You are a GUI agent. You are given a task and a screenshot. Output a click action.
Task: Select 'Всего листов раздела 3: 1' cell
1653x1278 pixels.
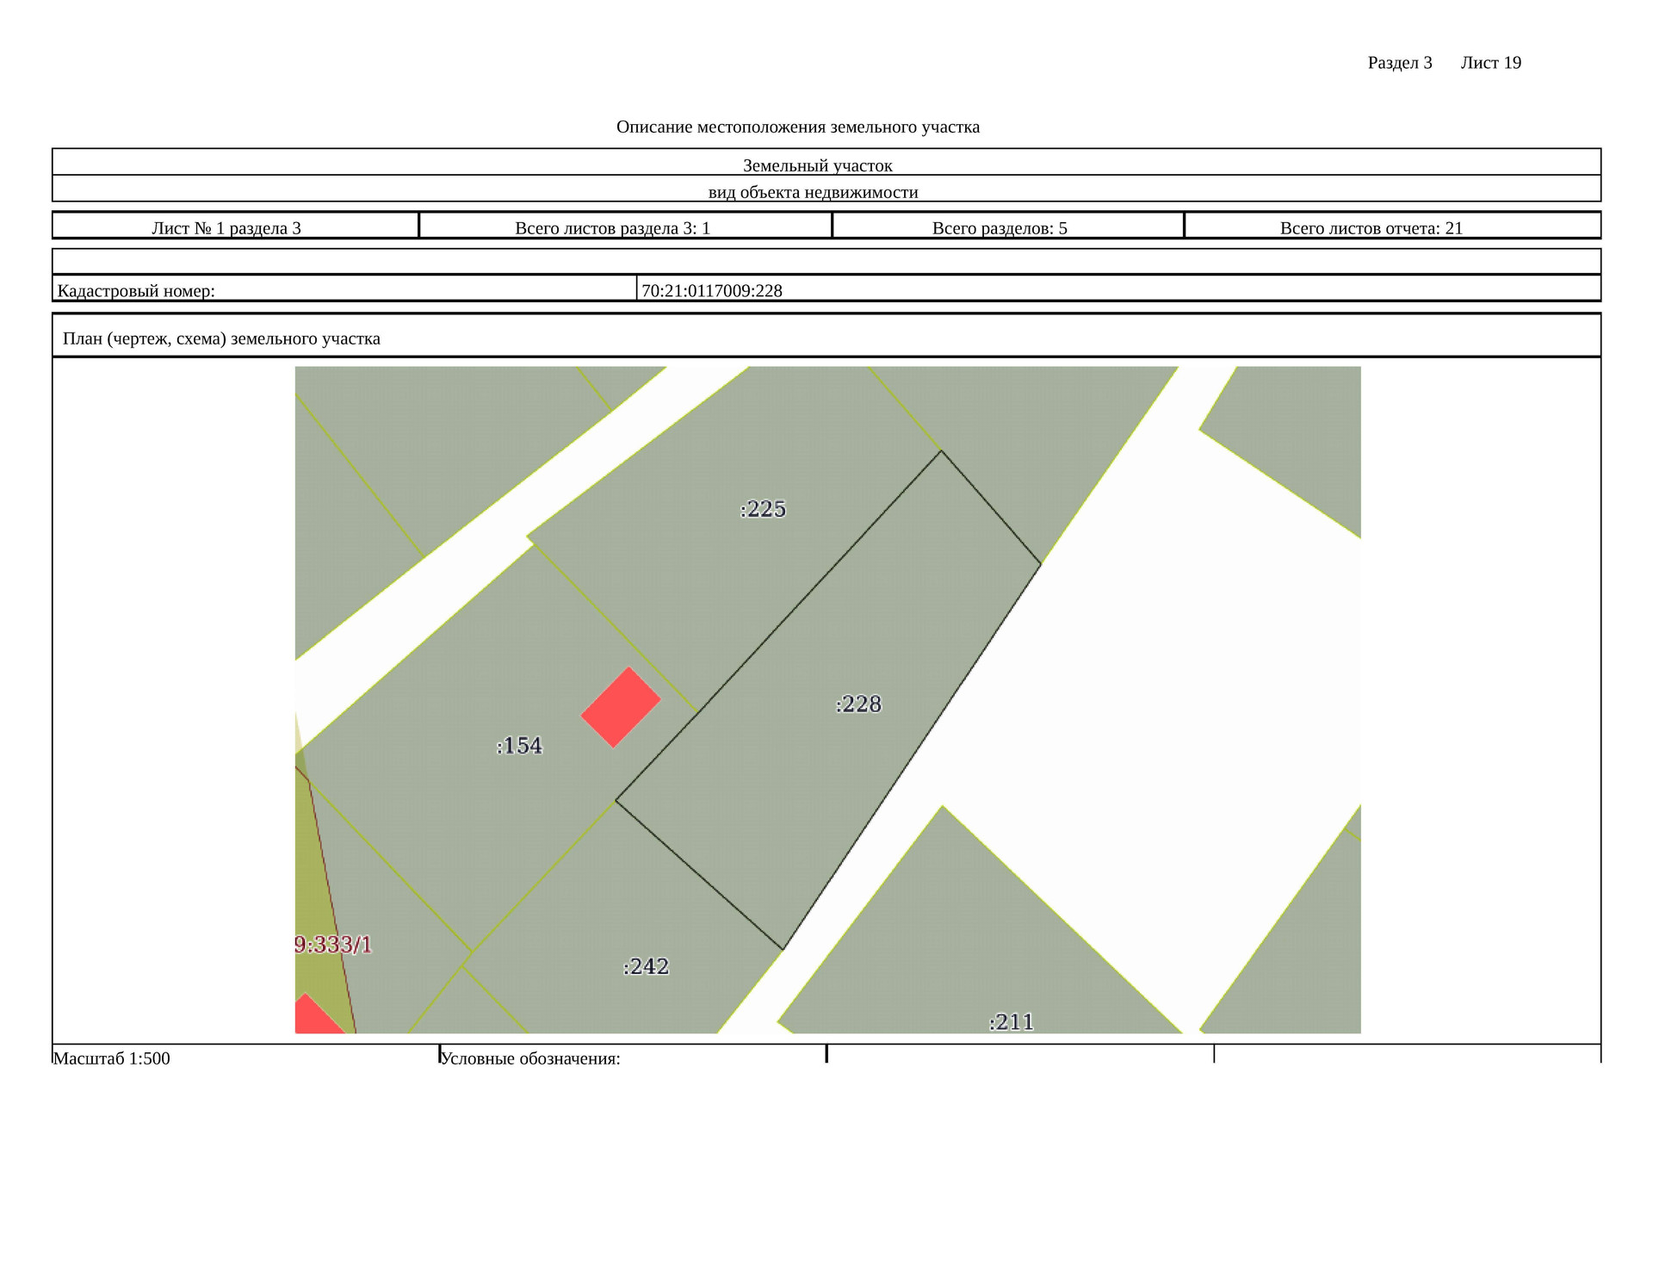(612, 227)
